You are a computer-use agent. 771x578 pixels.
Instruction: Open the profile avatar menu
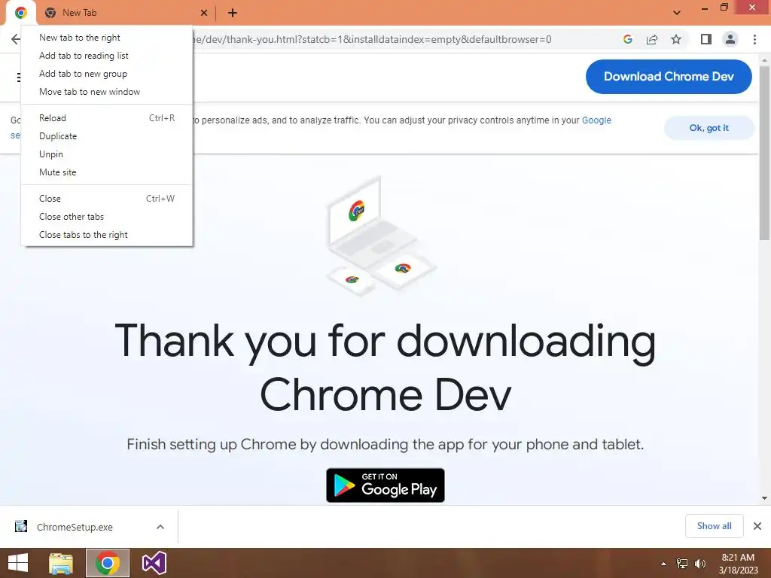[x=730, y=39]
